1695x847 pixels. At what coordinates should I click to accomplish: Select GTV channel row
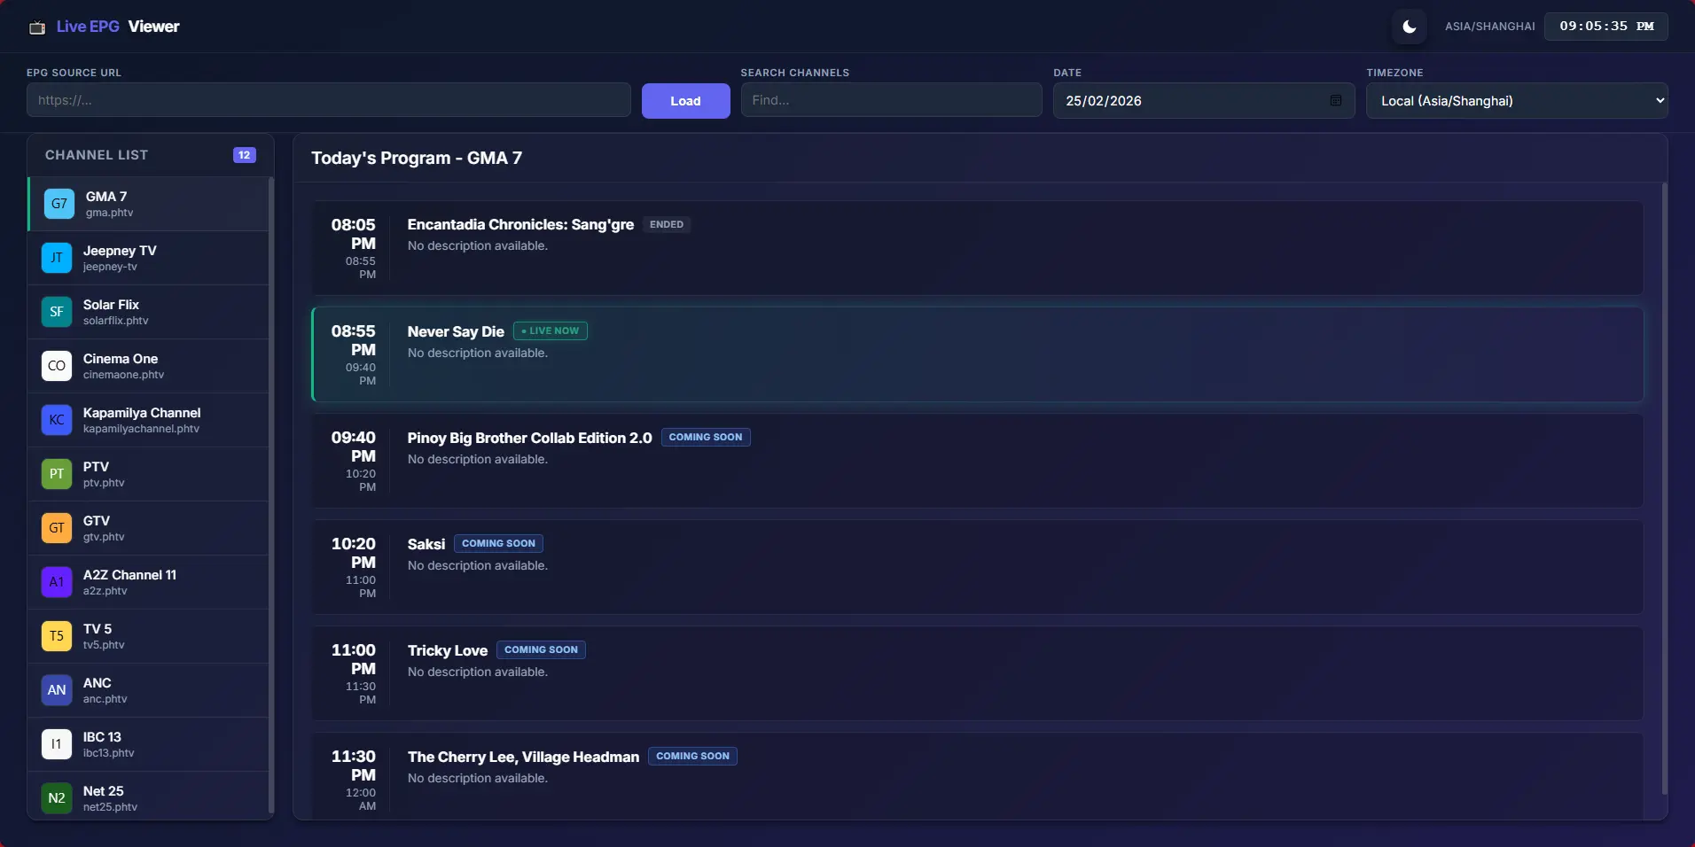149,528
